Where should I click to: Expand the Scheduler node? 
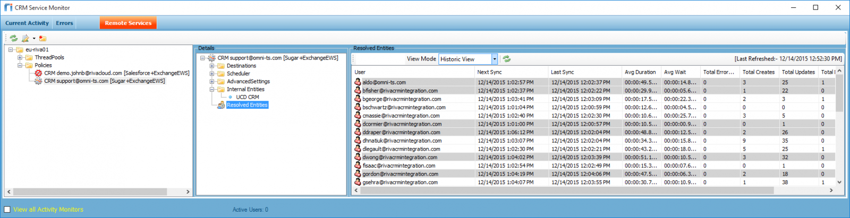click(212, 74)
